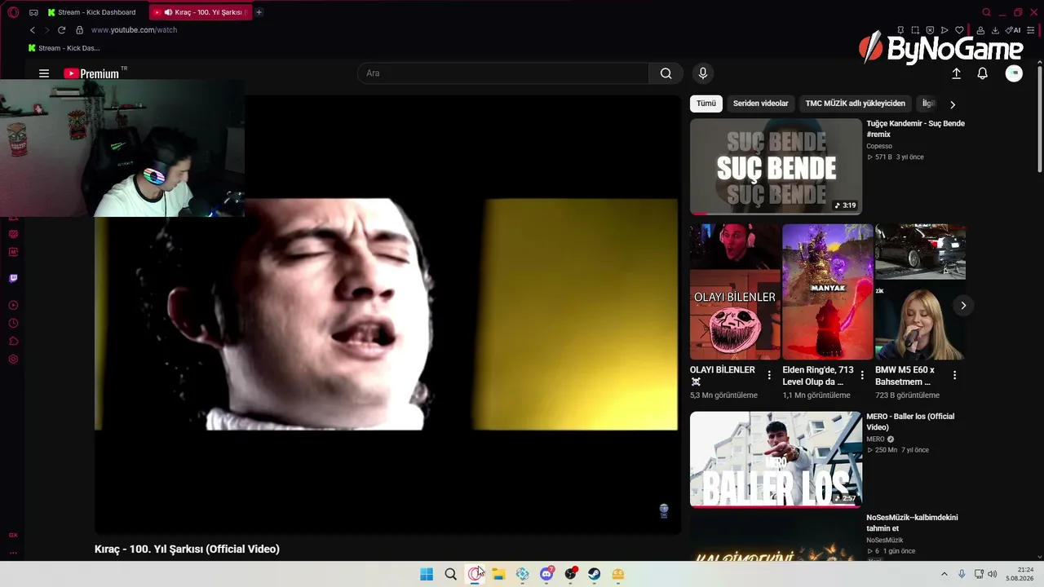Open Discord from the taskbar

click(546, 574)
